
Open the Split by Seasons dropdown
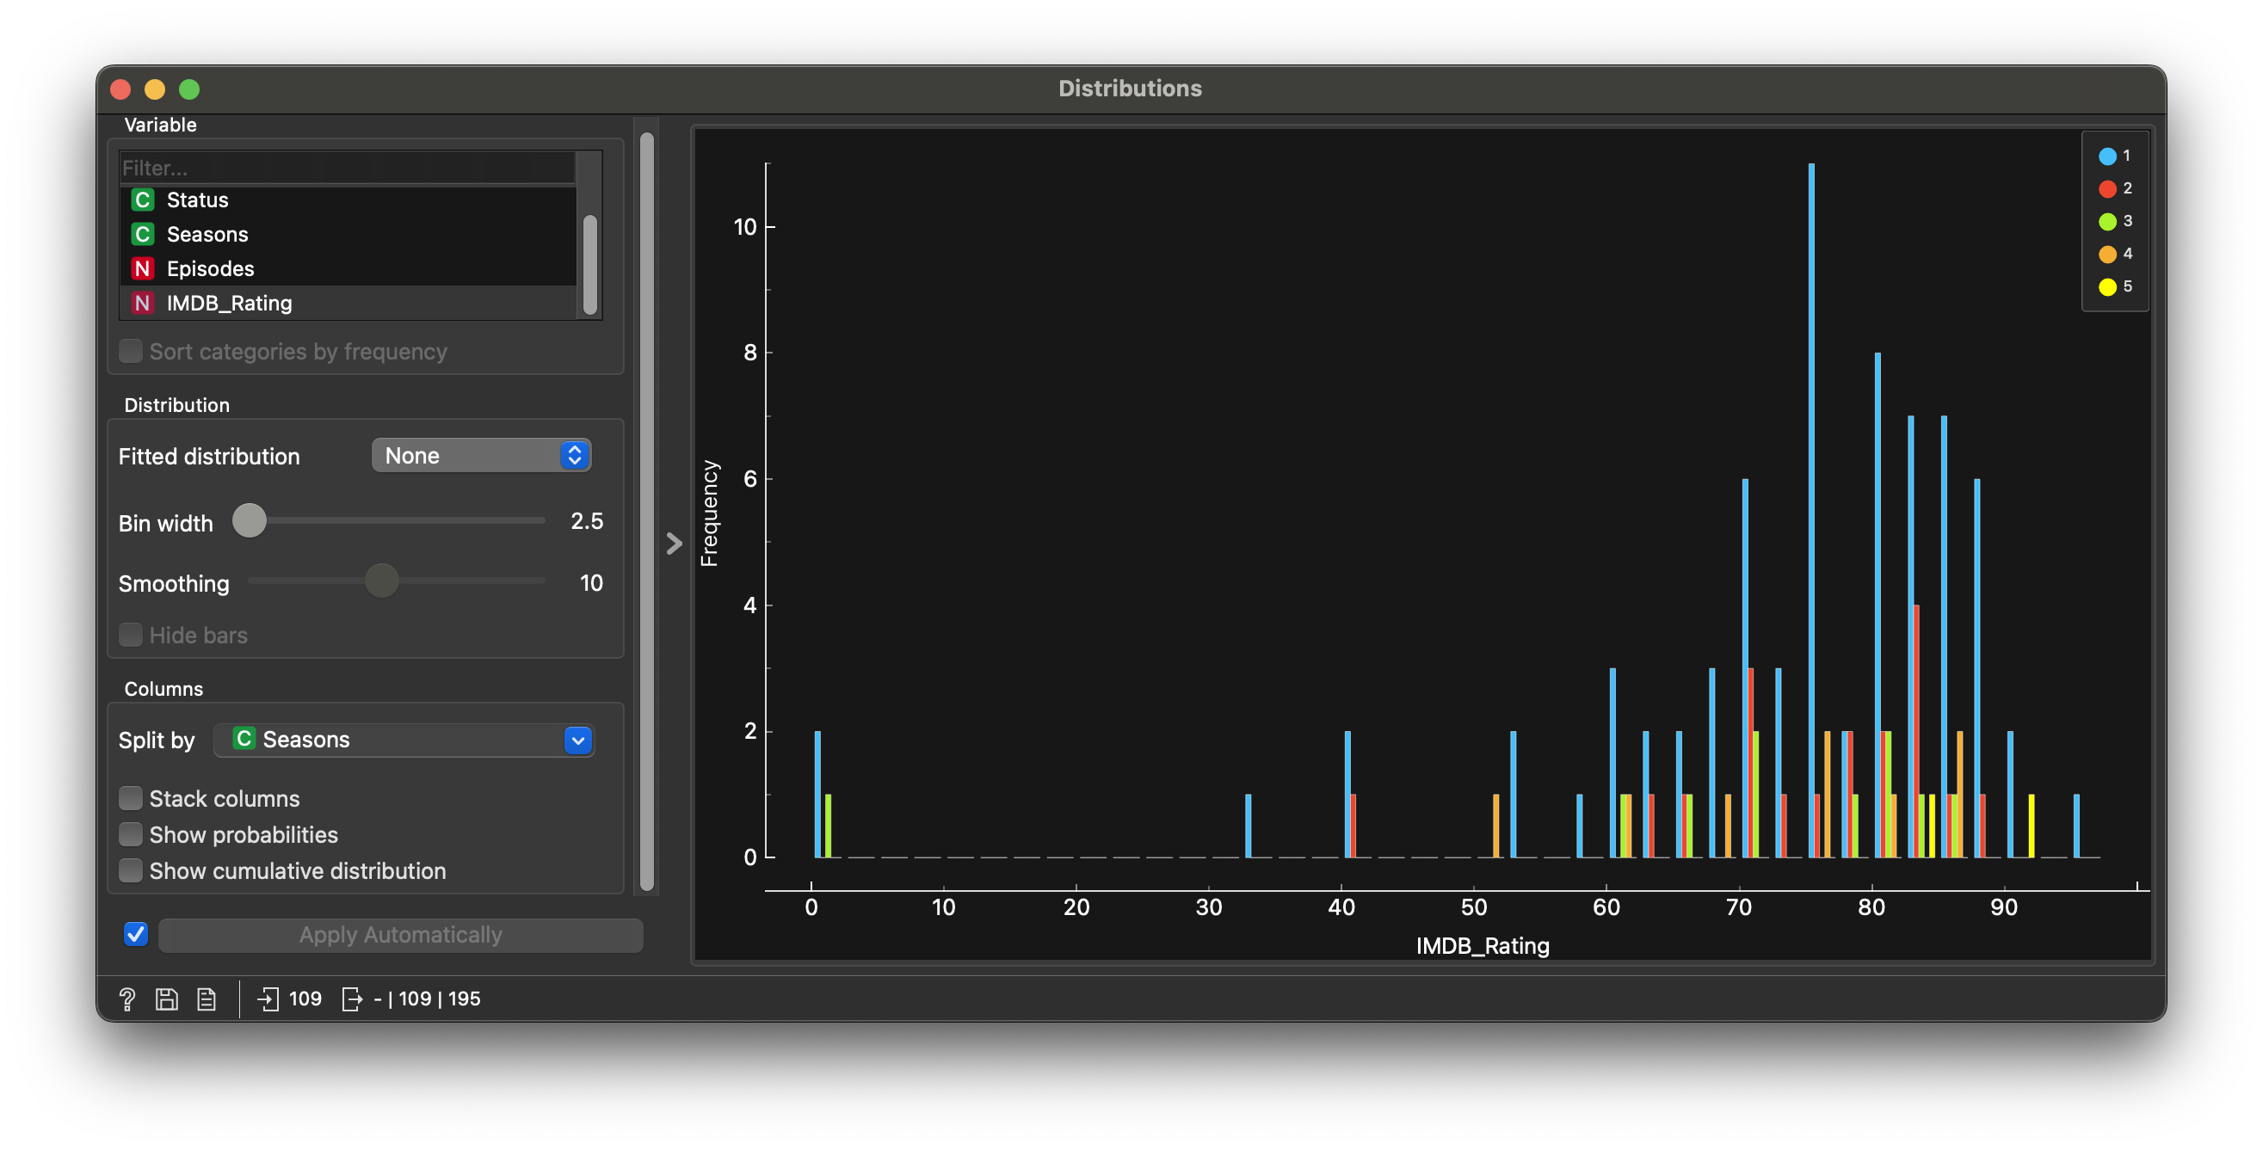coord(404,740)
